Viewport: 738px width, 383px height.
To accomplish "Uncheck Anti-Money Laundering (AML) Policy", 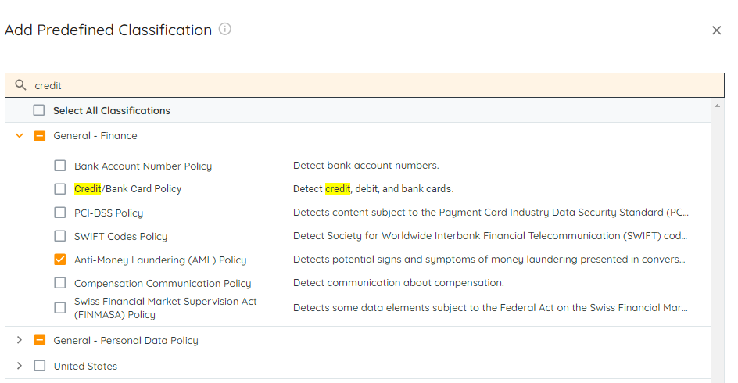I will [60, 260].
